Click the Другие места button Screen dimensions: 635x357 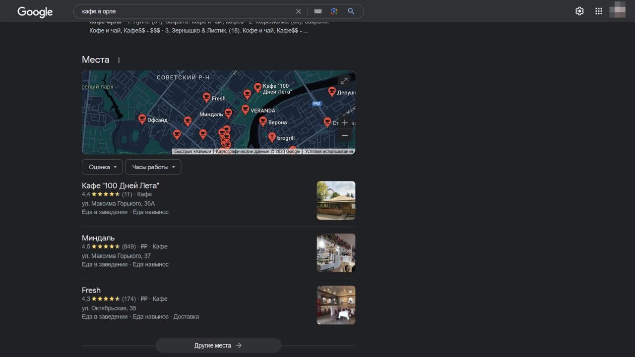coord(218,346)
